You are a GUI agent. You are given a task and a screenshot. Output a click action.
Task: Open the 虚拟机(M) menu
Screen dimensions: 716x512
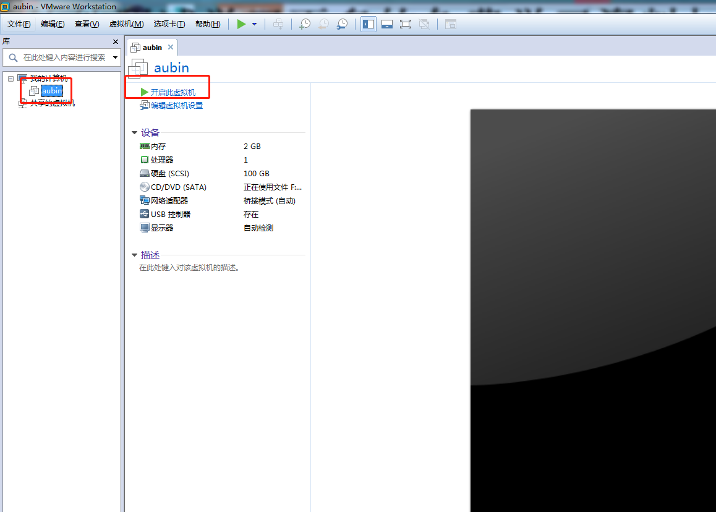point(127,24)
